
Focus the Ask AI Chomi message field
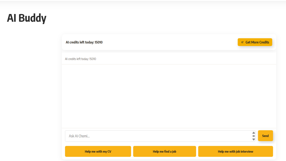(159, 136)
